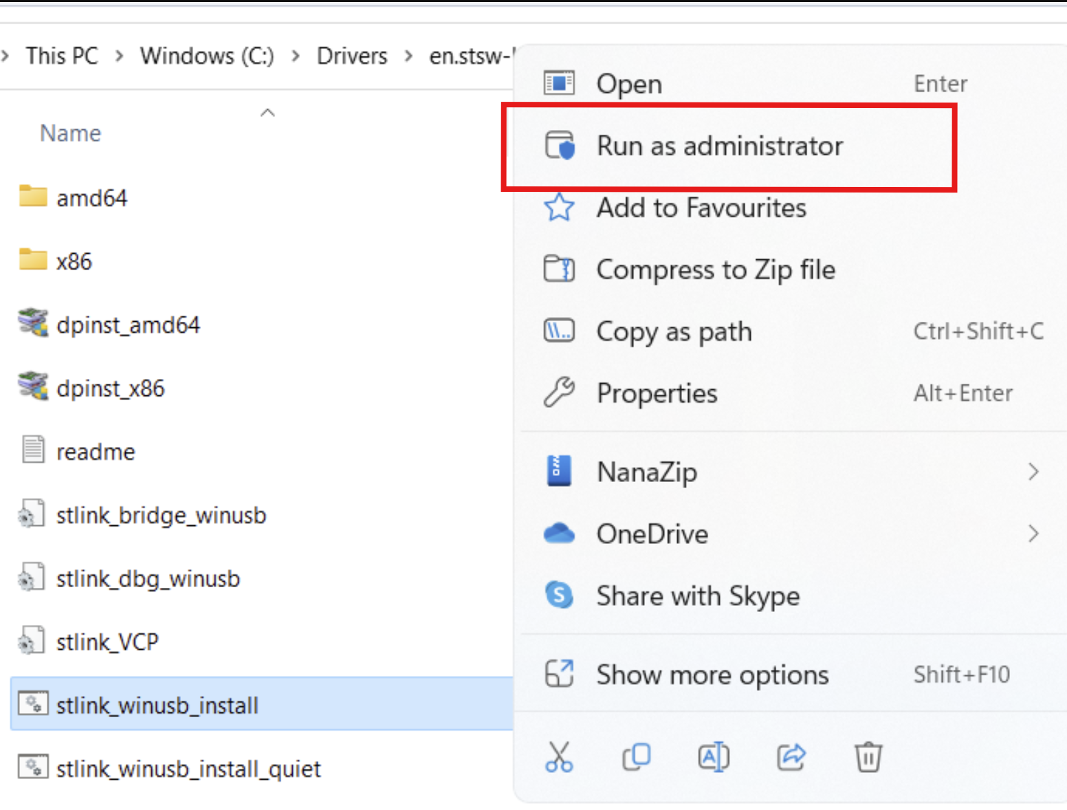Viewport: 1067px width, 810px height.
Task: Click the Add to Favourites star icon
Action: (559, 207)
